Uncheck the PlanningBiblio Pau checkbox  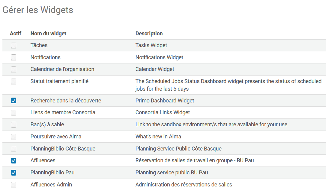click(14, 173)
